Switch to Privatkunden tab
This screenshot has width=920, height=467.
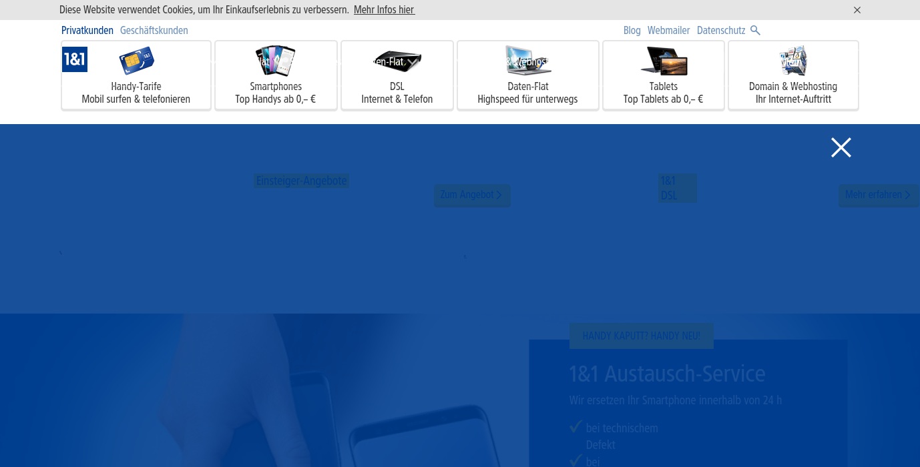tap(87, 30)
